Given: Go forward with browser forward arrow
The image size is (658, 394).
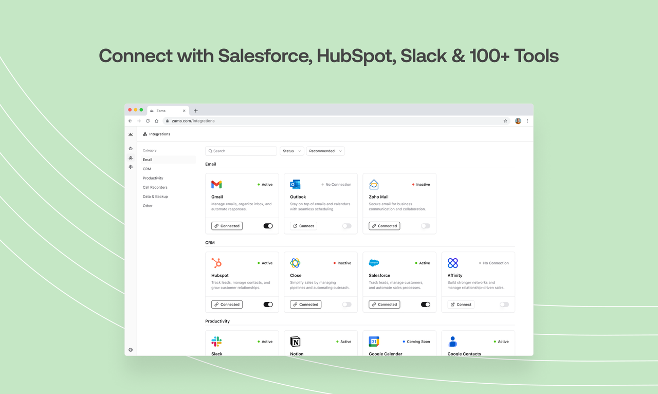Looking at the screenshot, I should pyautogui.click(x=139, y=121).
